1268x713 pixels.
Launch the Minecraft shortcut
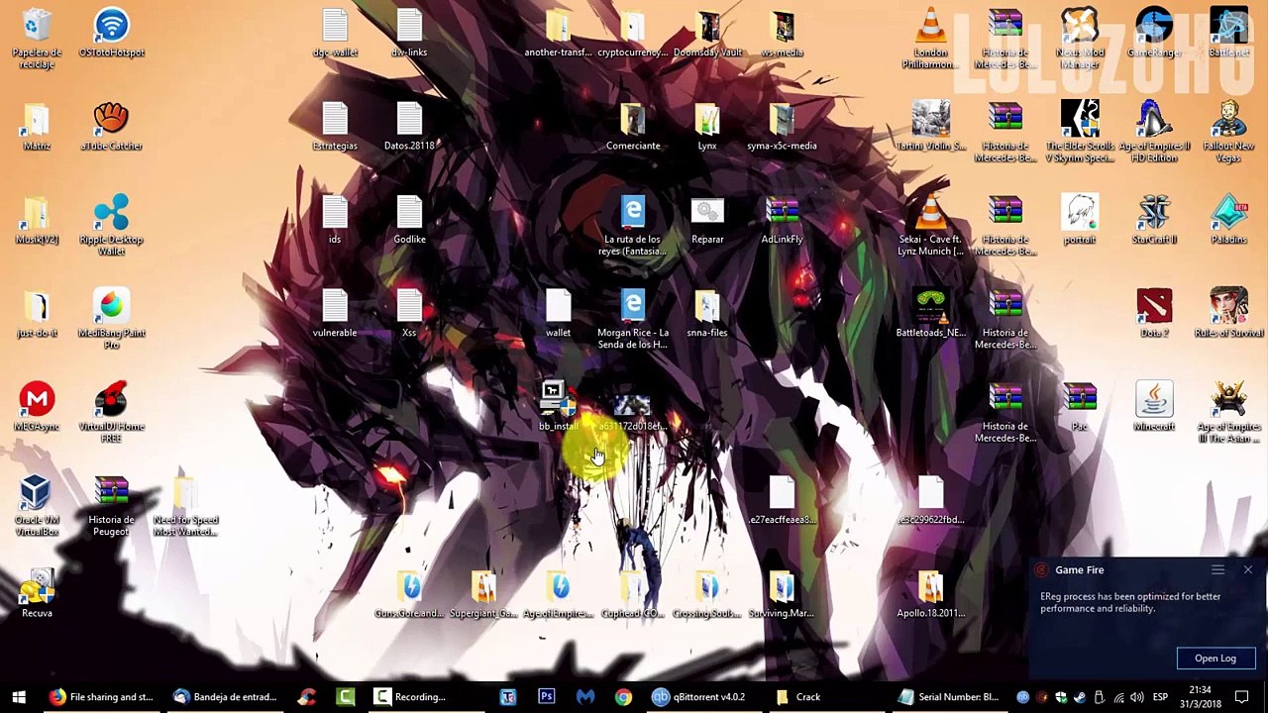click(x=1154, y=407)
